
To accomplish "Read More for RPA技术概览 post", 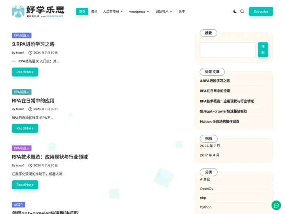I will click(25, 185).
